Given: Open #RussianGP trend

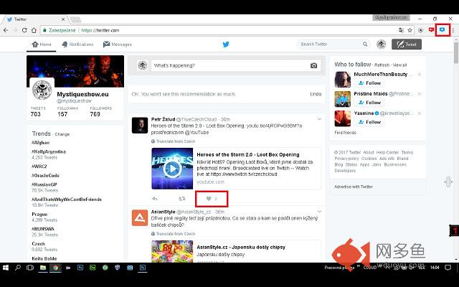Looking at the screenshot, I should click(44, 184).
